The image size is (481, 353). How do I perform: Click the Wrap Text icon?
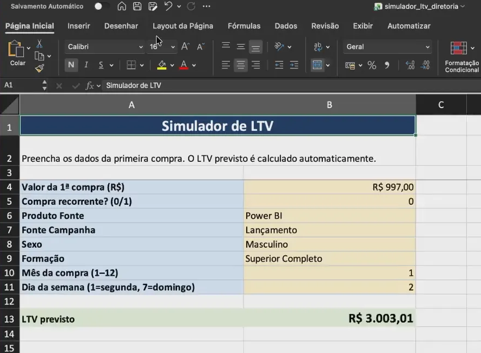pyautogui.click(x=317, y=47)
